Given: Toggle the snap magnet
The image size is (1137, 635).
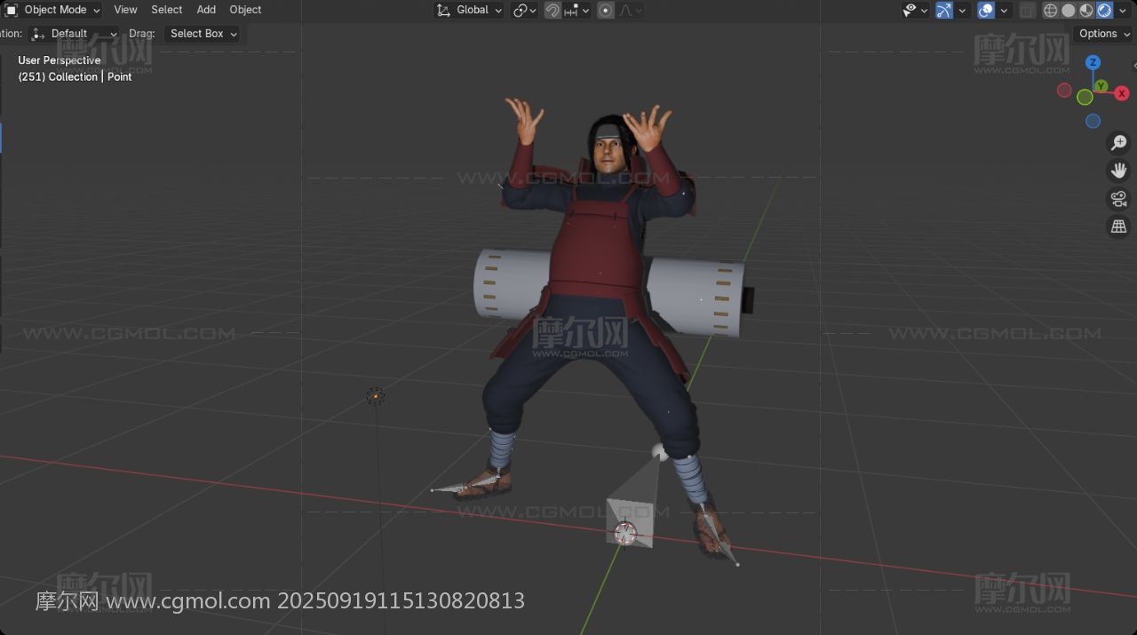Looking at the screenshot, I should pos(553,10).
